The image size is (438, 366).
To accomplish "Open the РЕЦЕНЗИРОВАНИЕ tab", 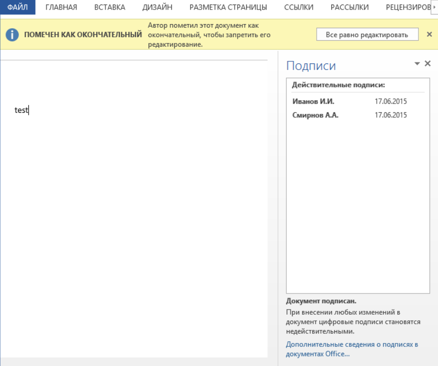I will 408,7.
